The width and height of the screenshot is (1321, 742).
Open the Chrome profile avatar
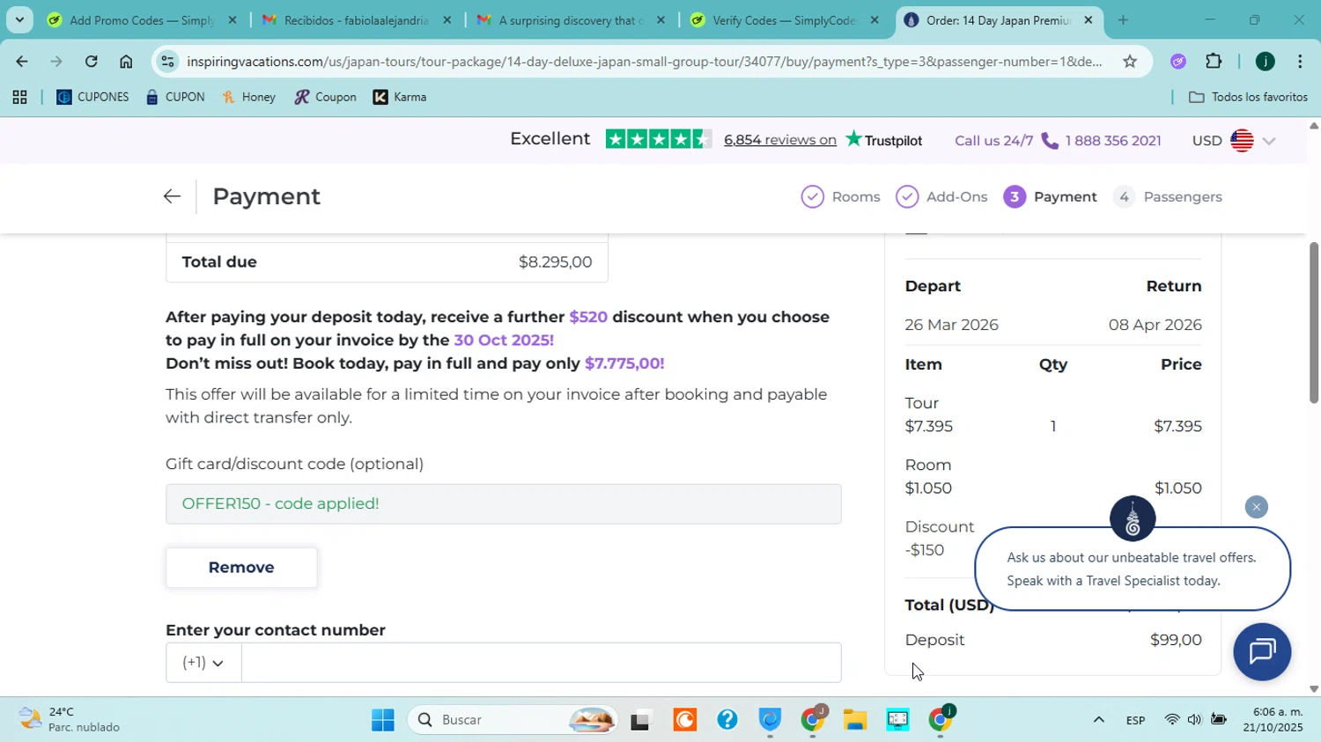click(x=1266, y=62)
